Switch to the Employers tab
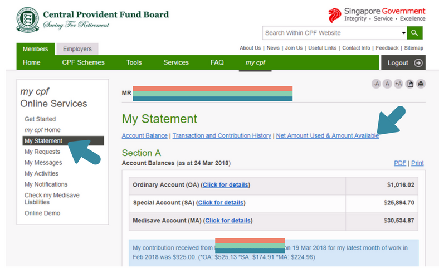 pyautogui.click(x=77, y=49)
